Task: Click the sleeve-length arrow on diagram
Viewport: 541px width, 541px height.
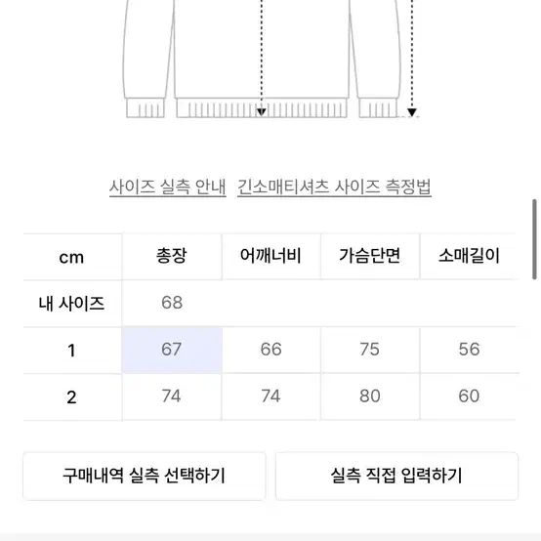Action: [x=412, y=58]
